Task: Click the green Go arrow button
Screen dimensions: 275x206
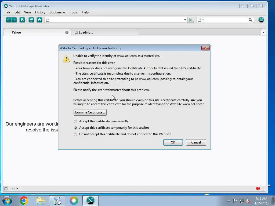Action: click(191, 20)
